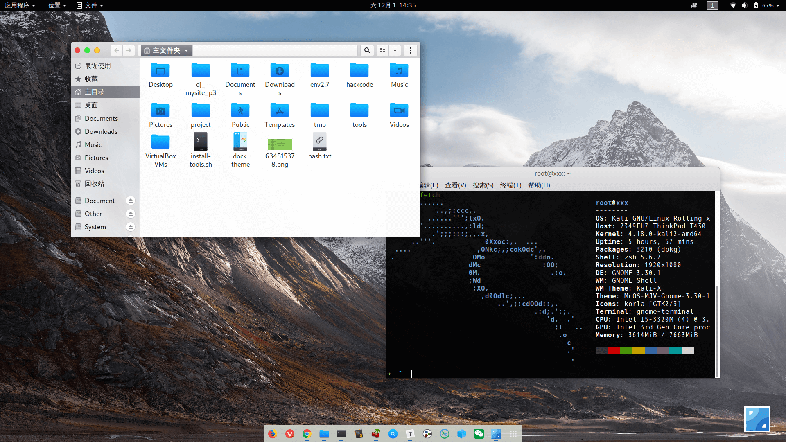
Task: Click the WeChat dock icon
Action: (479, 434)
